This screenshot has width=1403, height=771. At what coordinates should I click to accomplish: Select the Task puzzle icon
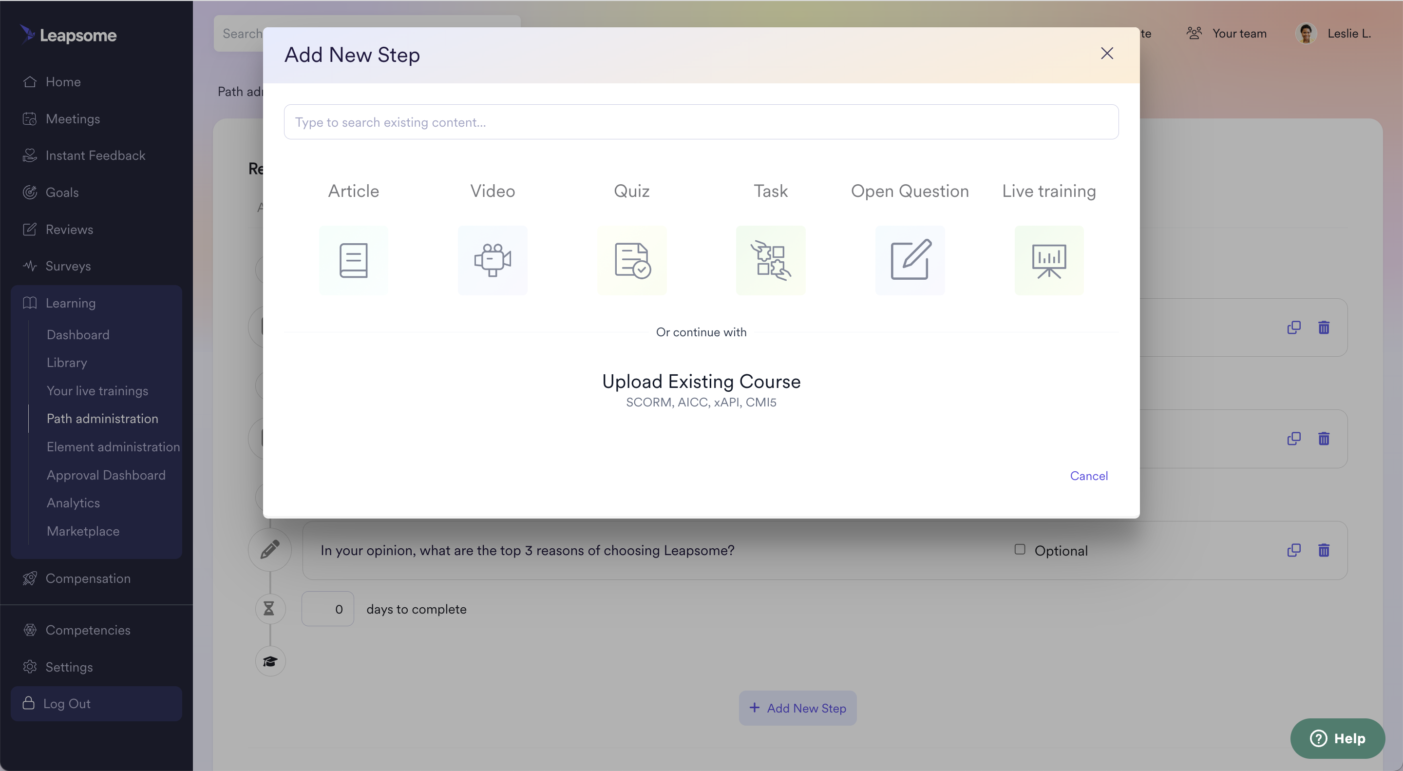pyautogui.click(x=771, y=260)
